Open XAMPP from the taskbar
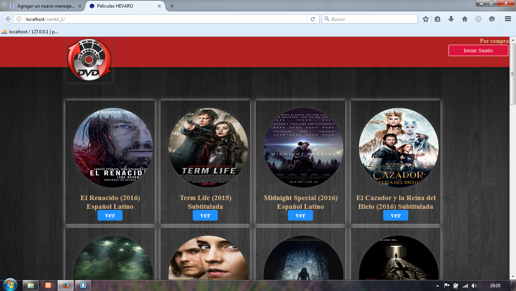516x291 pixels. pyautogui.click(x=48, y=285)
